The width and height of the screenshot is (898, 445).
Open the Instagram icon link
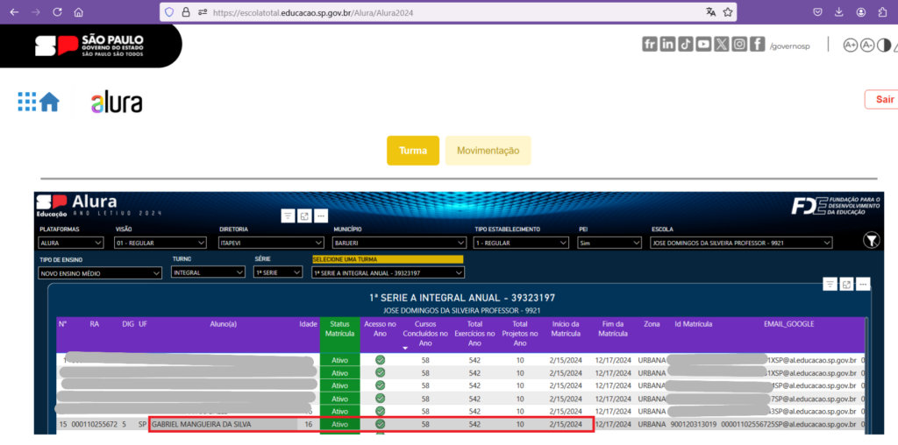[739, 45]
